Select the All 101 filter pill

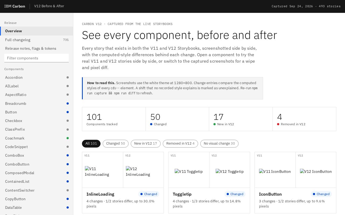[x=91, y=144]
